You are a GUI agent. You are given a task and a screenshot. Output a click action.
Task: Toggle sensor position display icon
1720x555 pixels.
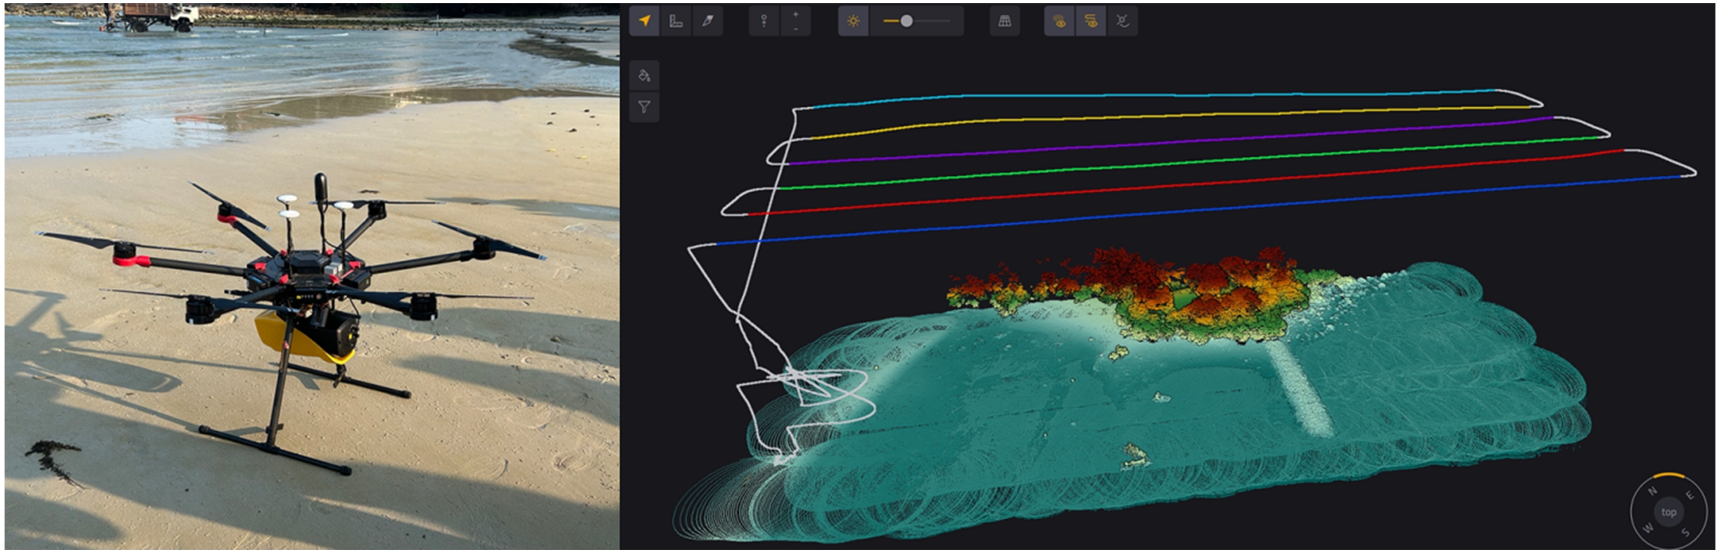point(1123,21)
